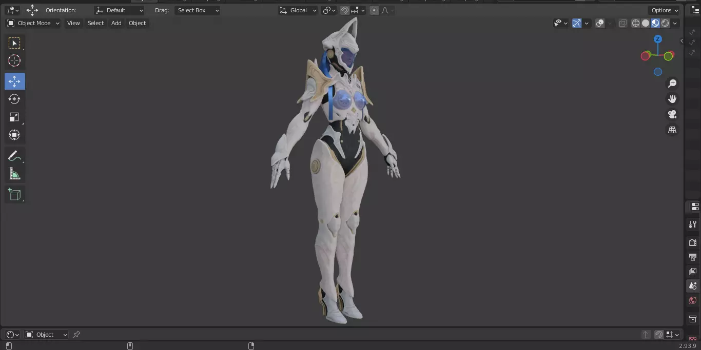Expand sidebar with small arrow near gizmo
The image size is (701, 350).
point(681,41)
